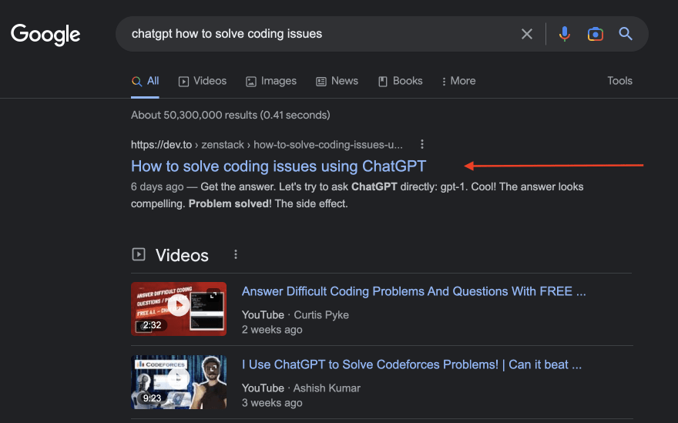Switch to the Videos tab
Image resolution: width=678 pixels, height=423 pixels.
coord(203,81)
